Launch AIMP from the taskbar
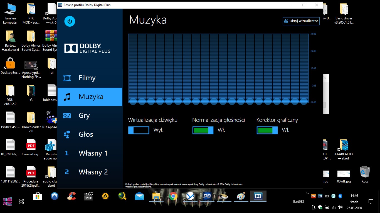380x213 pixels. [105, 196]
